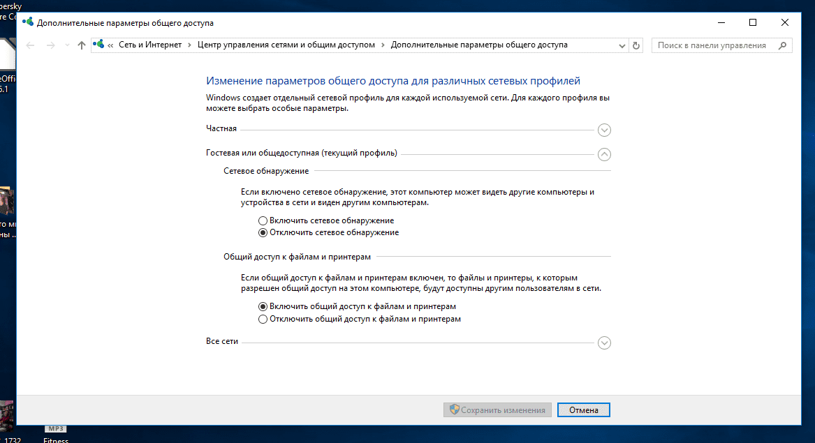Enable "Включить сетевое обнаружение"
815x443 pixels.
pos(263,220)
